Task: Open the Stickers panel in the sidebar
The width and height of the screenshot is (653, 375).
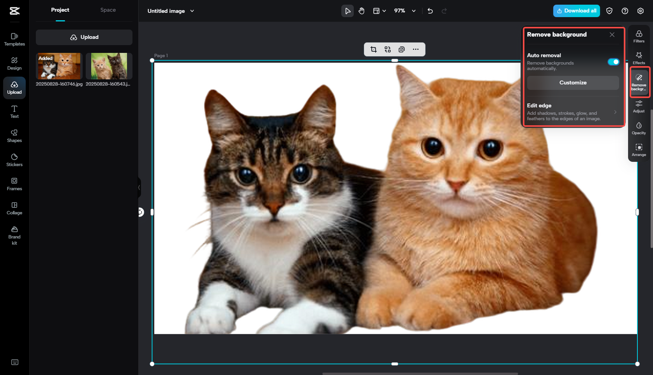Action: (14, 159)
